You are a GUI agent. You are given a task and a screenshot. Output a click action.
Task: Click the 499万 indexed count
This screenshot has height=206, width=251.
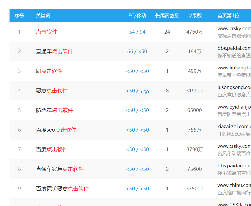(x=195, y=71)
